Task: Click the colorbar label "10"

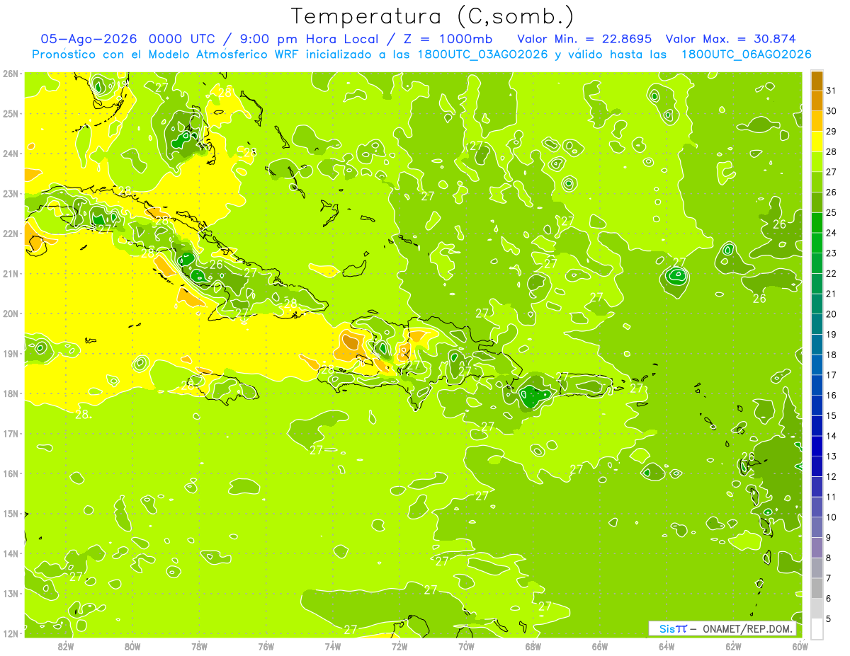Action: click(832, 517)
